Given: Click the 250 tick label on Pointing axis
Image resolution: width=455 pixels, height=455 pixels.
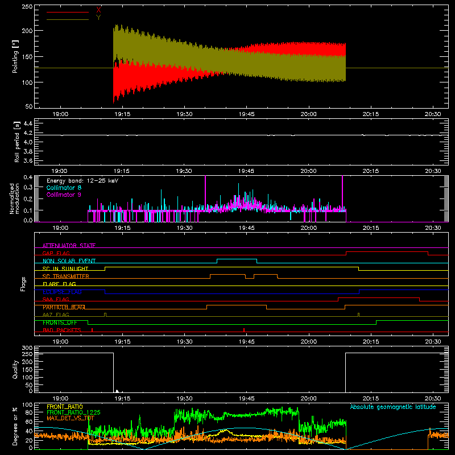Looking at the screenshot, I should click(27, 6).
